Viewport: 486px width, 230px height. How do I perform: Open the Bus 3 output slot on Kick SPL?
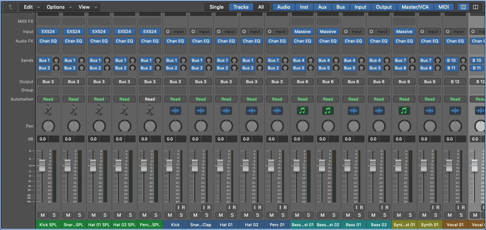coord(48,82)
